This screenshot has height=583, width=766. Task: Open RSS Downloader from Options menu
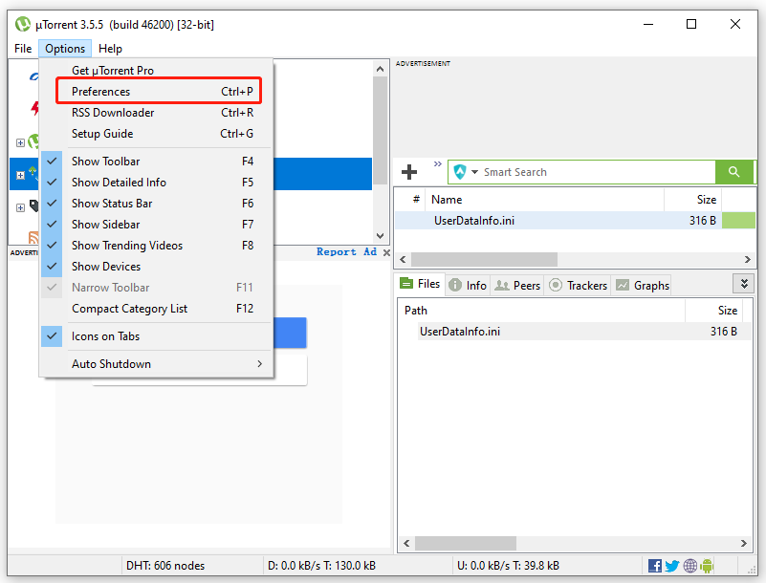tap(113, 113)
